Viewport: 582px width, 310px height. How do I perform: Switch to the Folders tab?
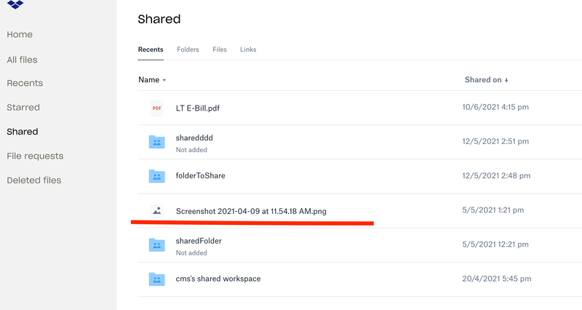188,49
